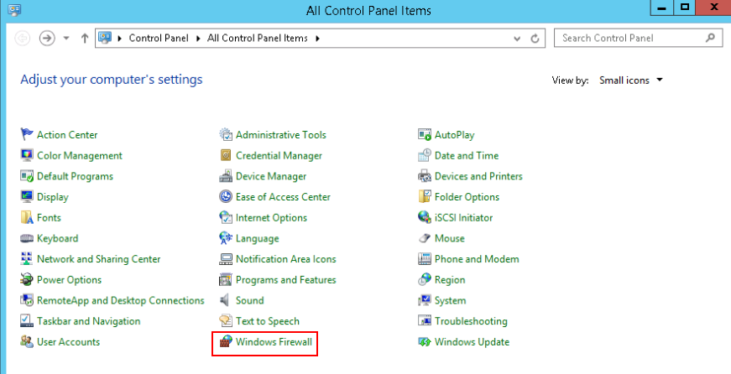Select the Control Panel breadcrumb segment

coord(159,39)
